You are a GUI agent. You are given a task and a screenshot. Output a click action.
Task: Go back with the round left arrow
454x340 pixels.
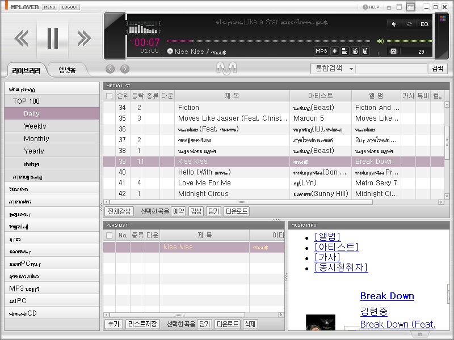(110, 69)
